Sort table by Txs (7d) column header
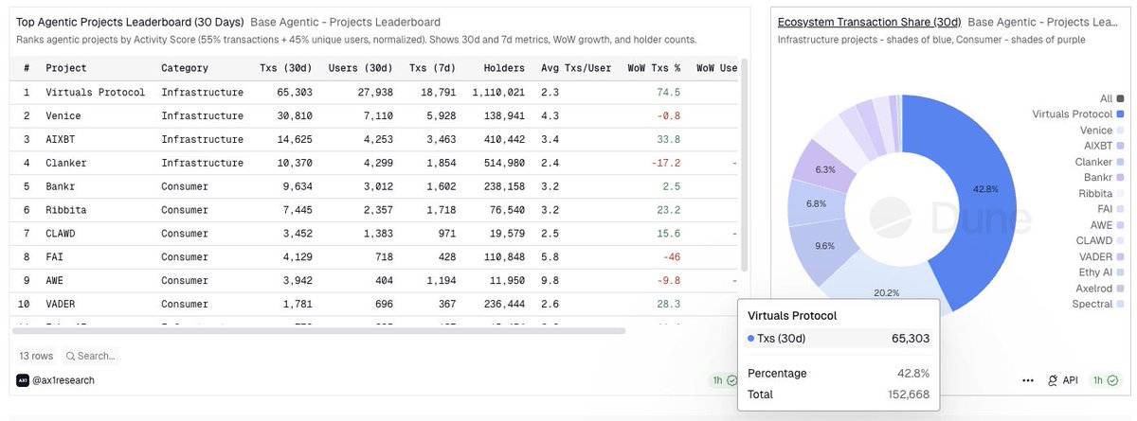Viewport: 1137px width, 421px height. click(x=433, y=68)
